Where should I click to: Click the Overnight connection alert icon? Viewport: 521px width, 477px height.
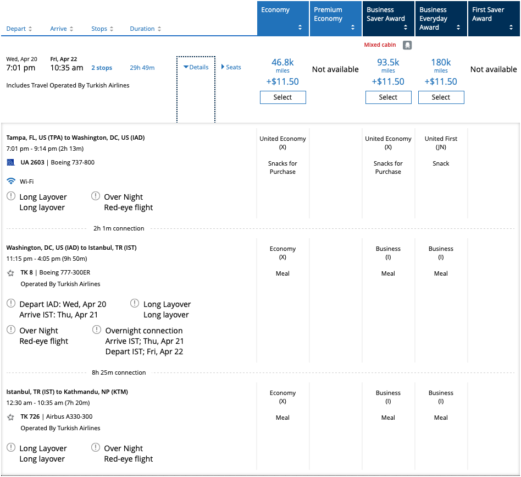click(96, 329)
